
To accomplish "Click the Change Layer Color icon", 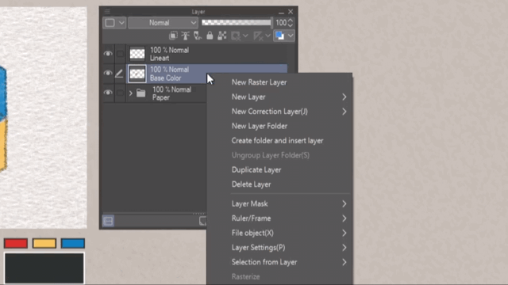I will coord(279,36).
